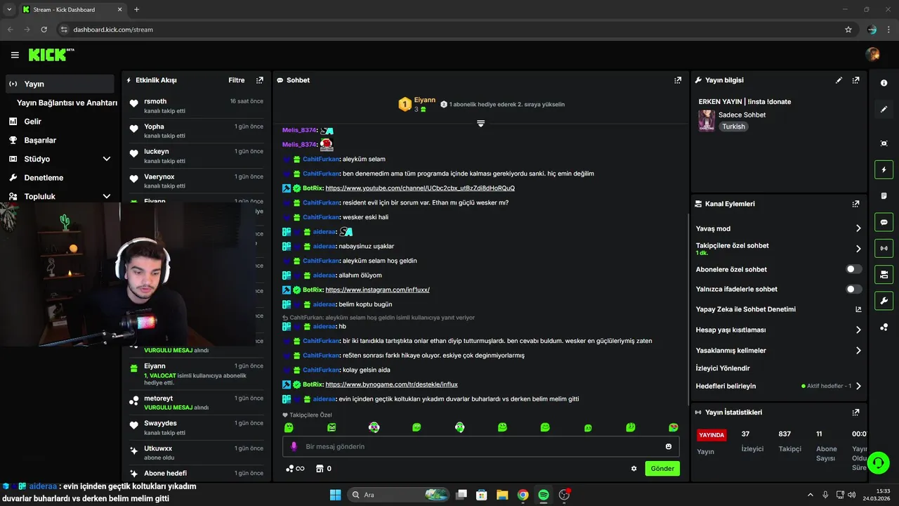The width and height of the screenshot is (899, 506).
Task: Toggle Yalnızca ifadelerle sohbet switch
Action: click(854, 289)
